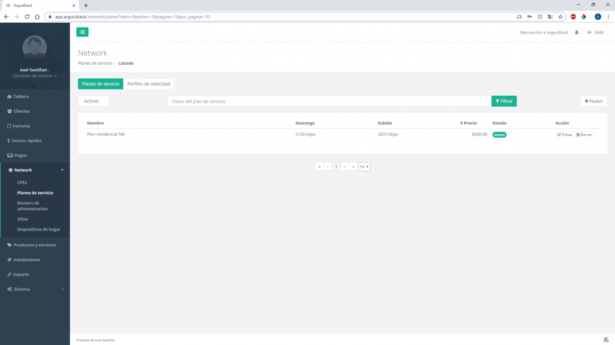Toggle the sidebar with the hamburger menu button
Screen dimensions: 615x345
[82, 32]
